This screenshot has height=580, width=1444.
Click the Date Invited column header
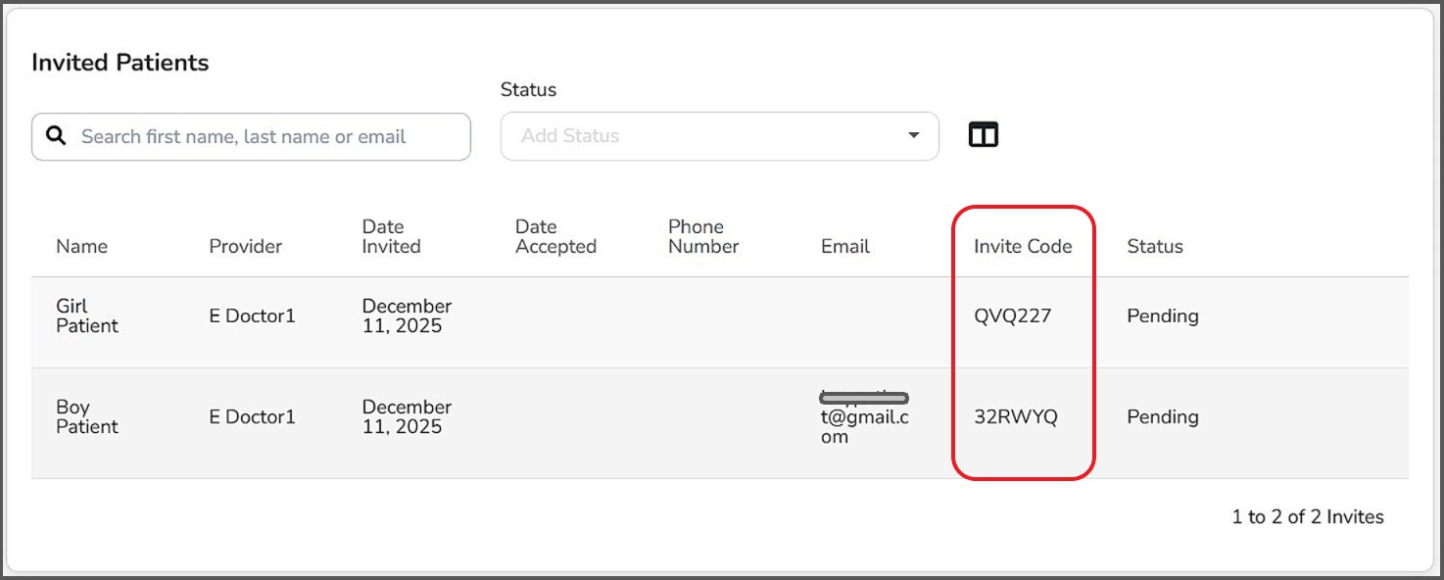pyautogui.click(x=391, y=236)
